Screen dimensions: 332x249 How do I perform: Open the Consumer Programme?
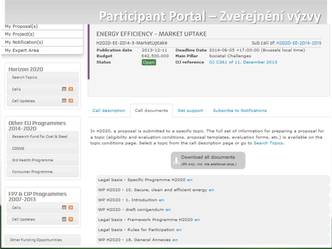click(42, 172)
